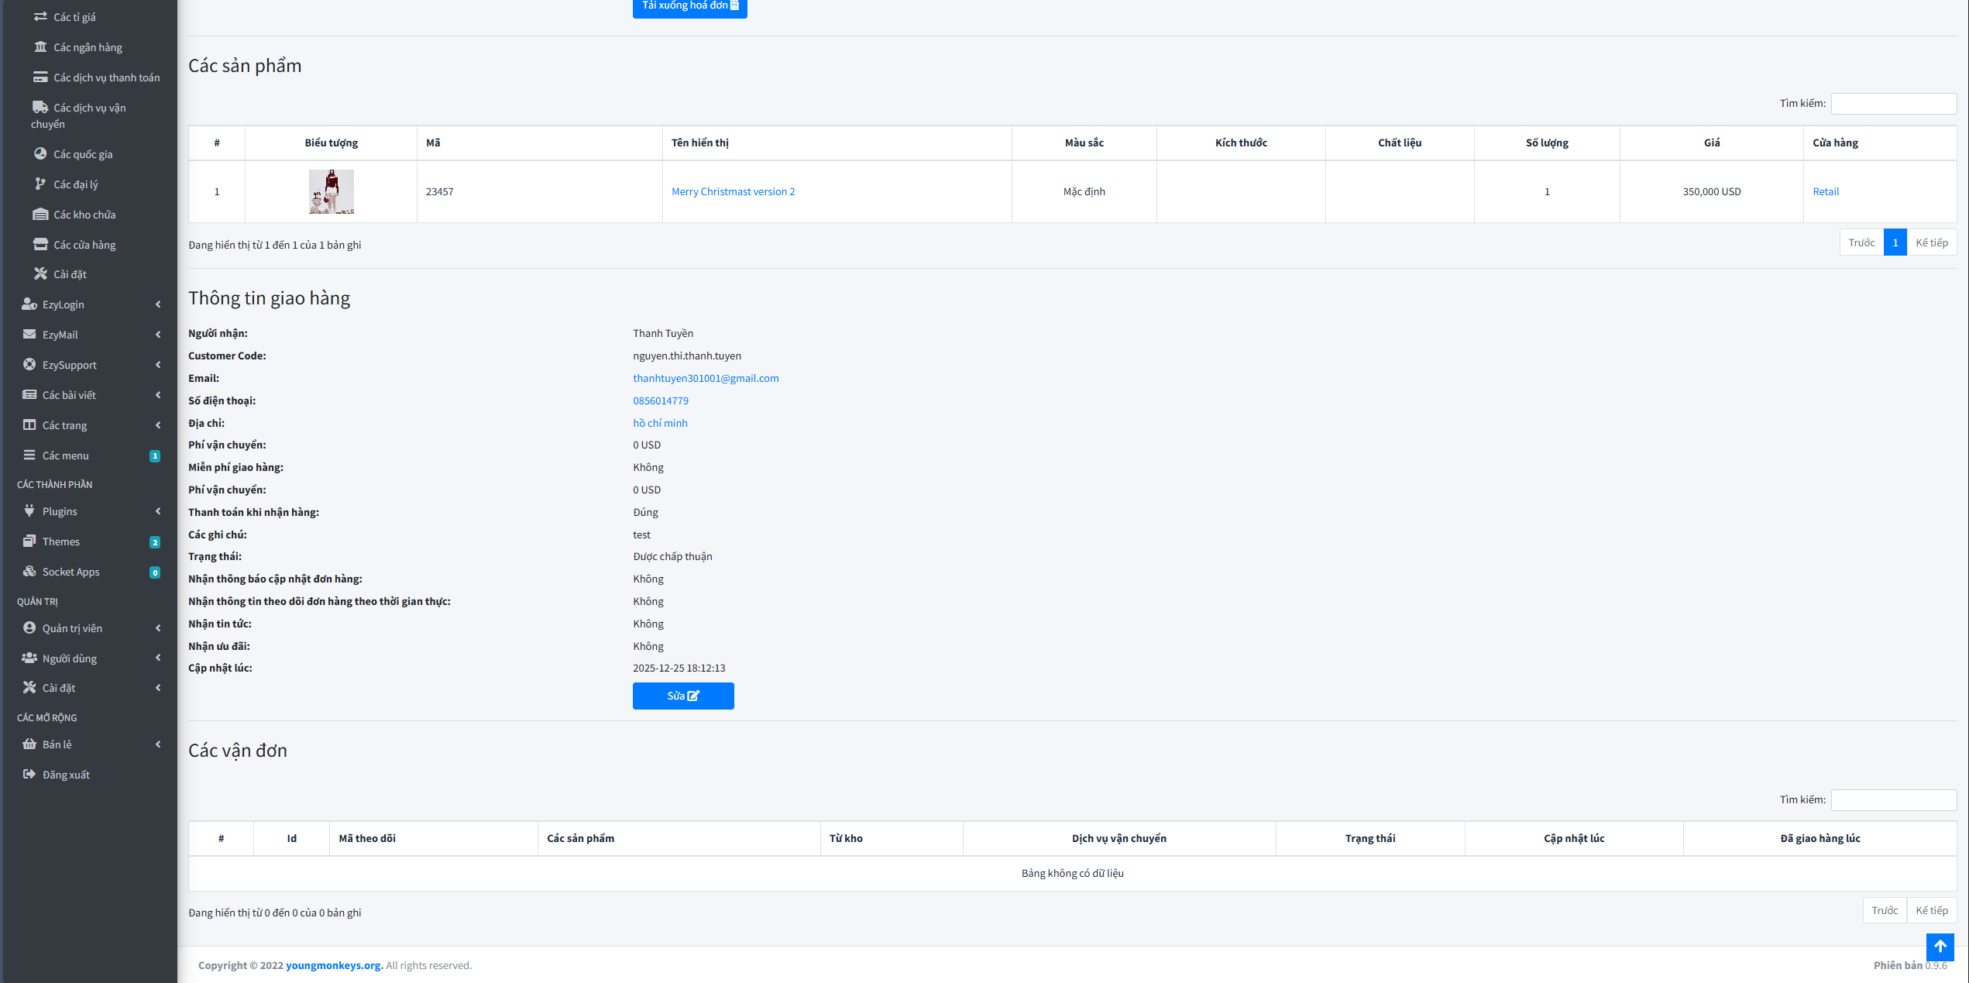The image size is (1969, 983).
Task: Click the plug icon for Plugins
Action: (29, 510)
